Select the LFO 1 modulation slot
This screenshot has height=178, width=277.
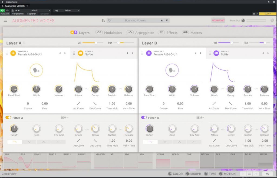pos(11,161)
